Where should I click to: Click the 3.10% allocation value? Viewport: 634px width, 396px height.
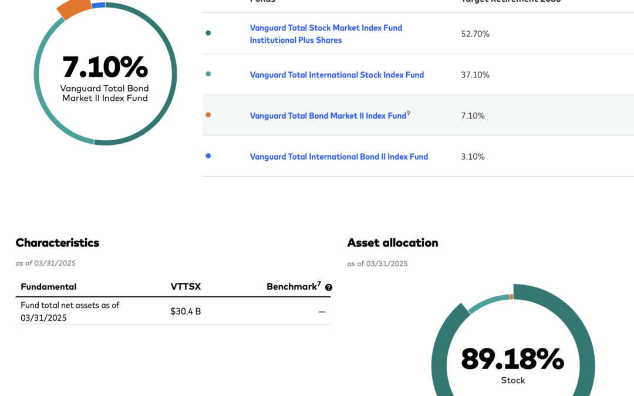[473, 157]
